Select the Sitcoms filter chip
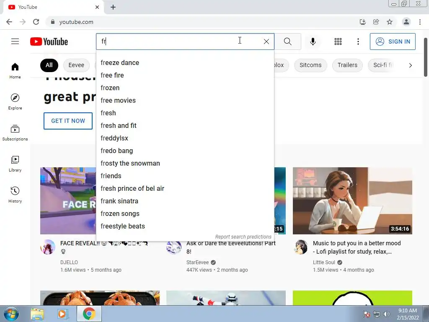The image size is (429, 322). coord(310,65)
